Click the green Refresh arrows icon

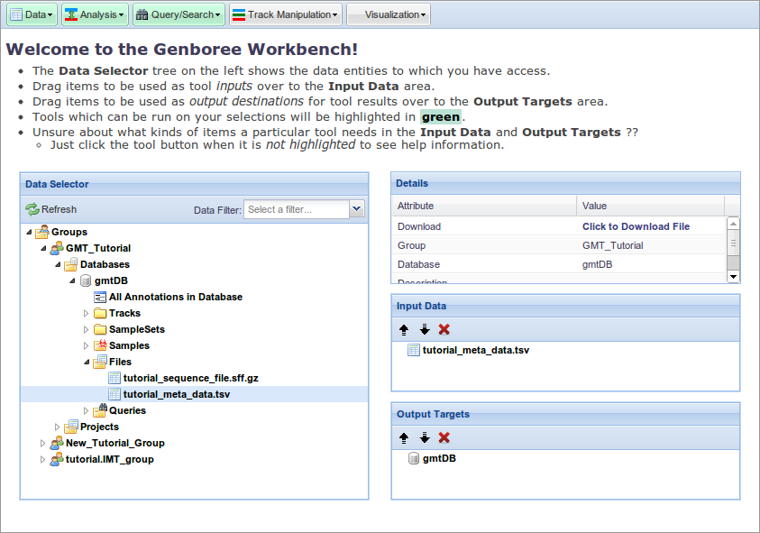(x=32, y=209)
